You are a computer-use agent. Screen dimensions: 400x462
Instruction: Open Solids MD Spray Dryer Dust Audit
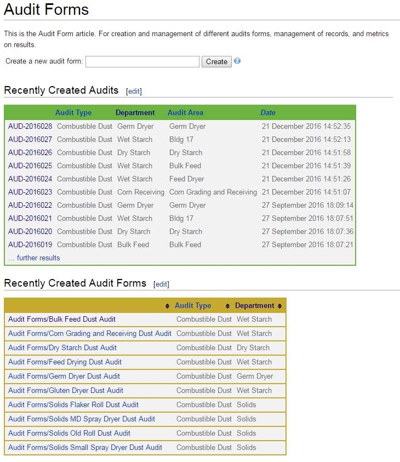coord(82,419)
